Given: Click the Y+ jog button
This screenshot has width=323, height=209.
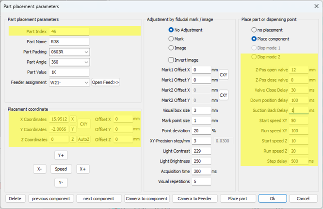Looking at the screenshot, I should coord(61,155).
